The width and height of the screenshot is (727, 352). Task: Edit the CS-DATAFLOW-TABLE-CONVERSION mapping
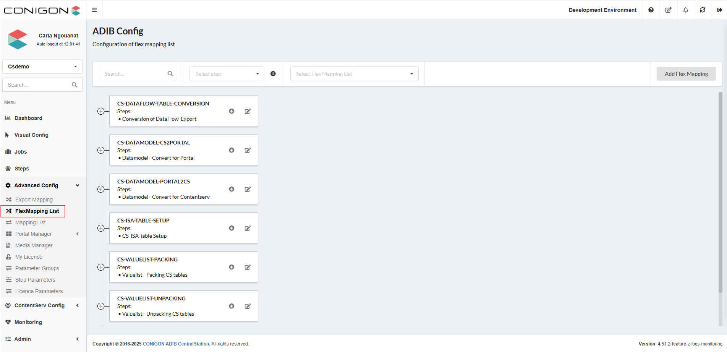click(248, 111)
